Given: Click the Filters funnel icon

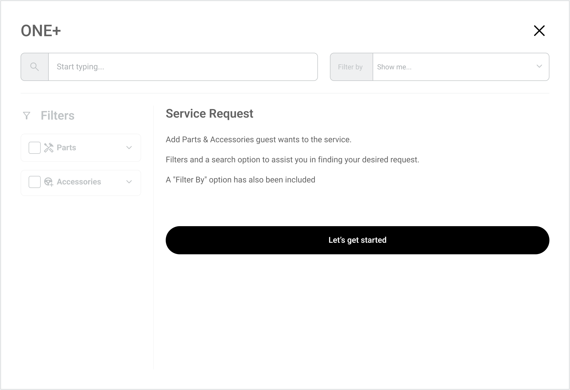Looking at the screenshot, I should click(27, 116).
